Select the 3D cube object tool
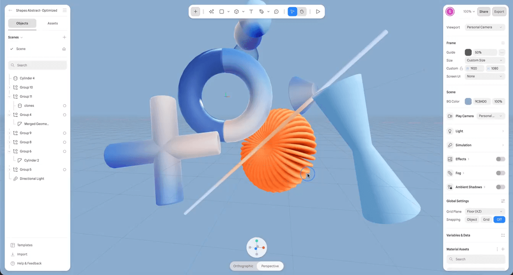513x275 pixels. [x=236, y=12]
